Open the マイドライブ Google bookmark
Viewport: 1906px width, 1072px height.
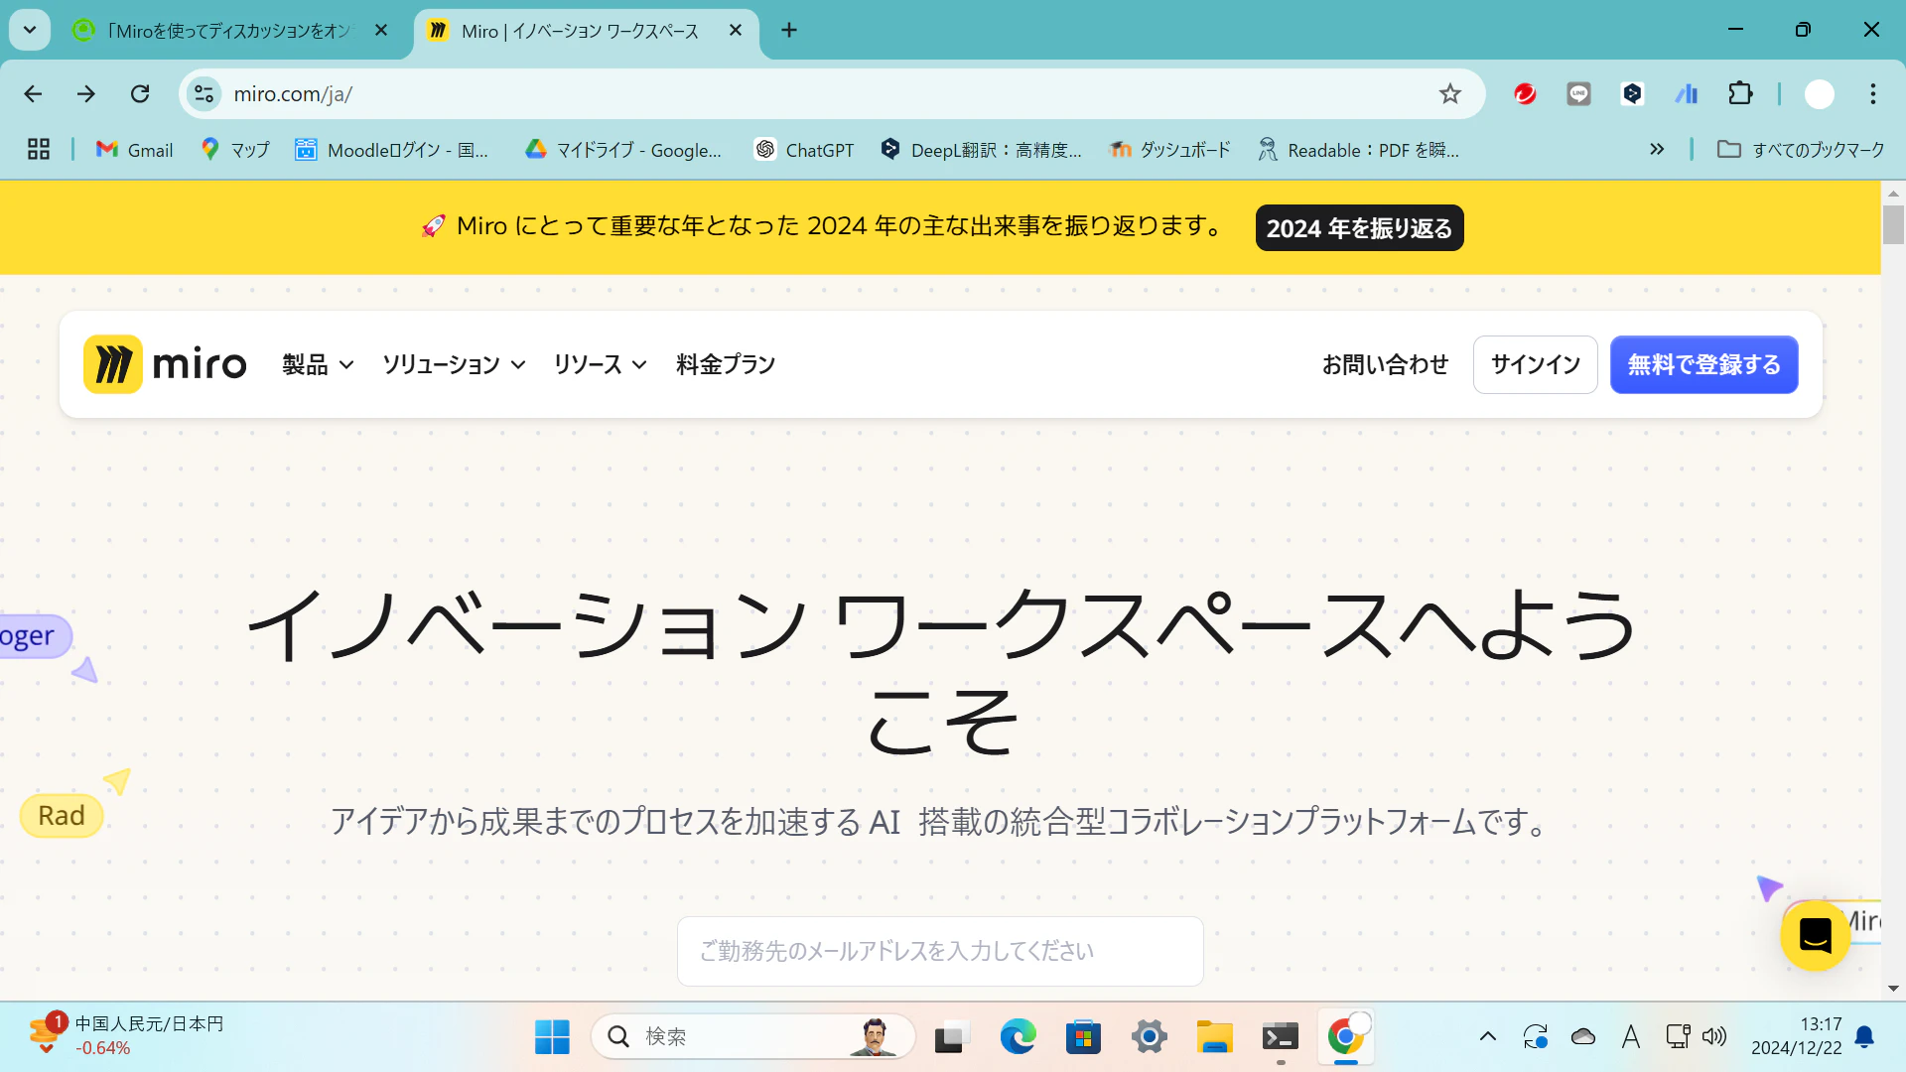tap(623, 150)
